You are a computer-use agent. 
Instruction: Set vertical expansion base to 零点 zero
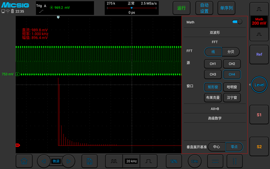234,147
